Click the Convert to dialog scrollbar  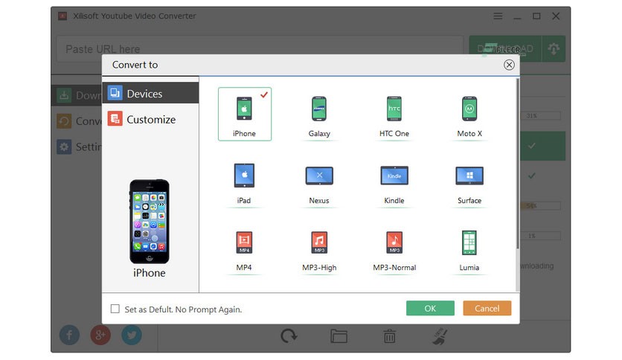(x=517, y=164)
